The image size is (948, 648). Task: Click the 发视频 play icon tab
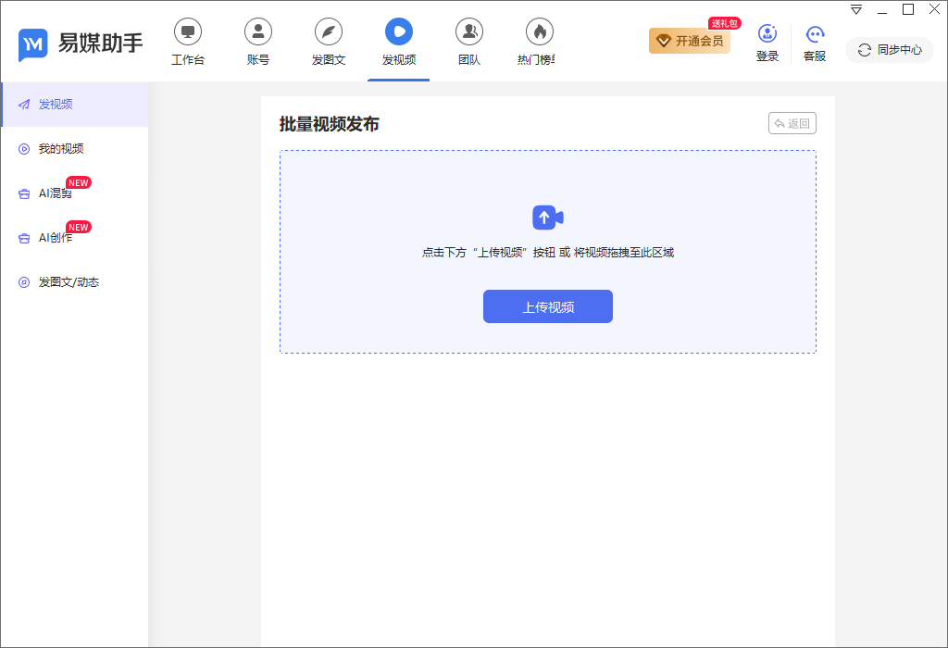click(399, 32)
